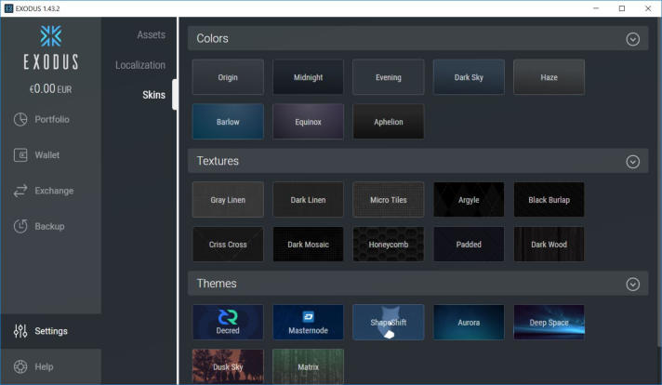Click the Settings sliders icon

coord(20,331)
